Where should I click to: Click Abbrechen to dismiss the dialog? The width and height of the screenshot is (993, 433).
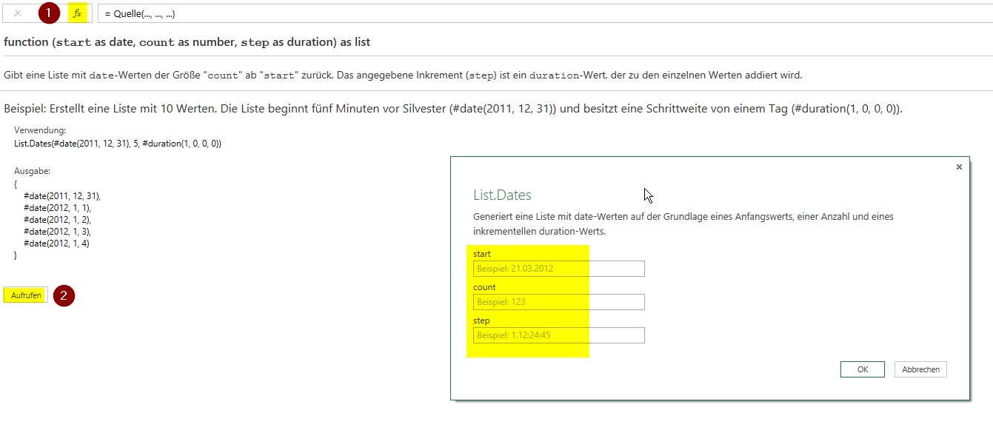pyautogui.click(x=920, y=369)
